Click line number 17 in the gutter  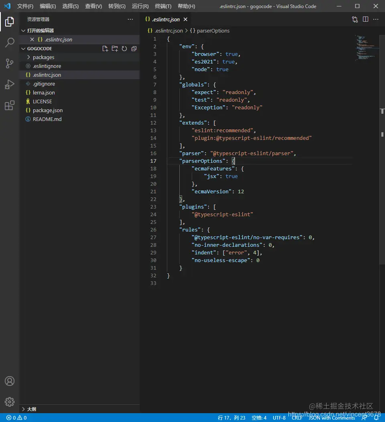tap(153, 161)
